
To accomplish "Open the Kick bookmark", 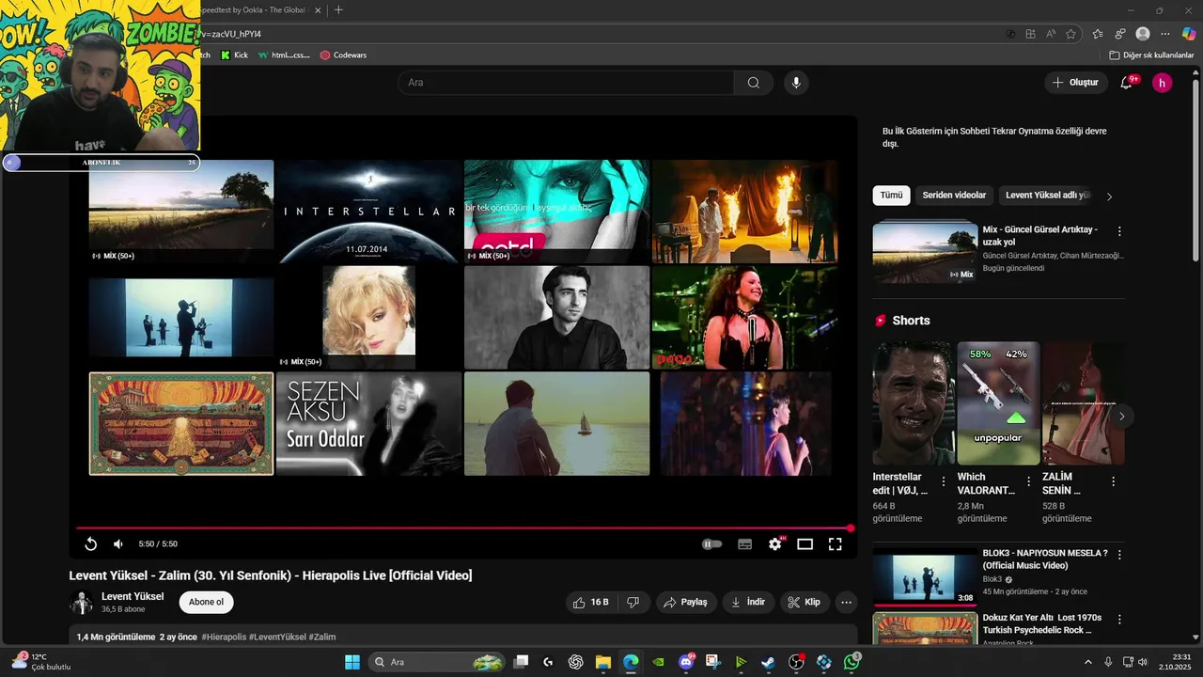I will coord(234,55).
